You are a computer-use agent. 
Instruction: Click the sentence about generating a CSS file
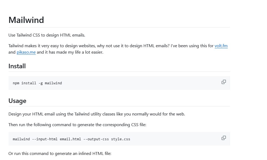click(x=77, y=125)
